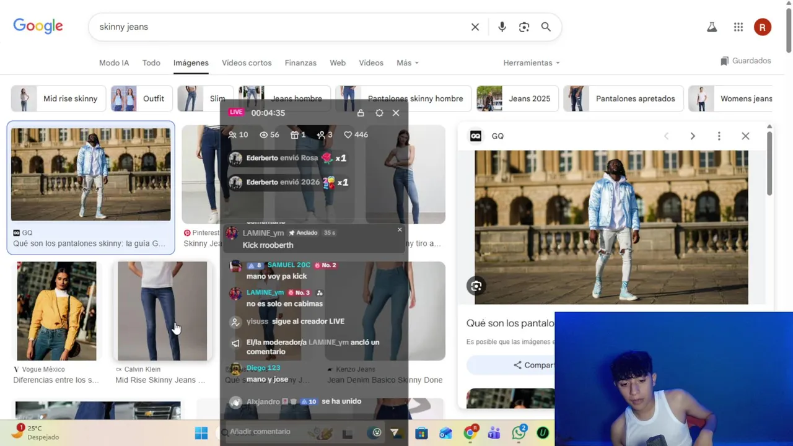Select the Womens jeans filter chip
This screenshot has width=793, height=446.
click(730, 98)
